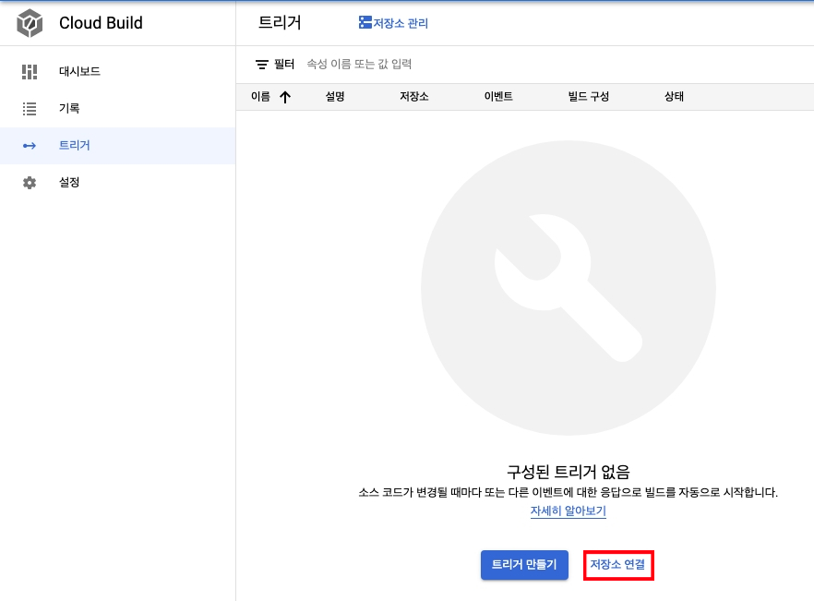814x601 pixels.
Task: Click the 구성된 트리거 없음 message
Action: tap(568, 472)
